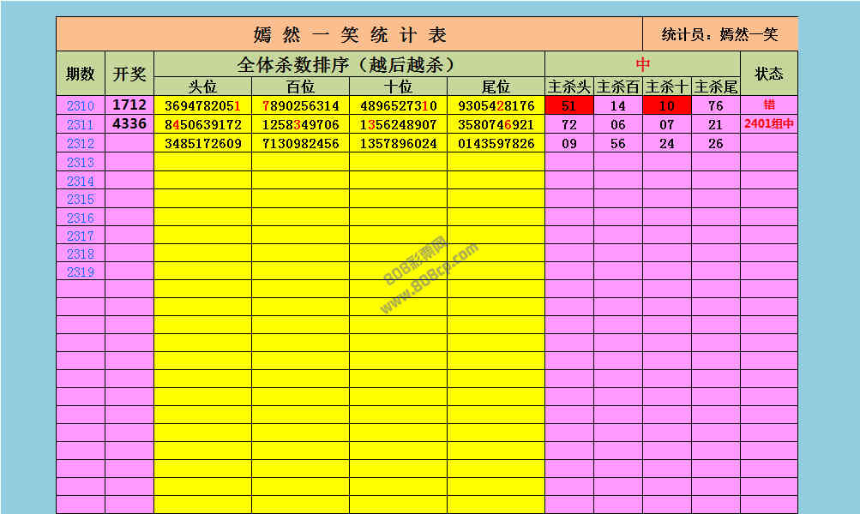Select the 嫣然一笑统计表 title cell
Image resolution: width=860 pixels, height=514 pixels.
(350, 35)
